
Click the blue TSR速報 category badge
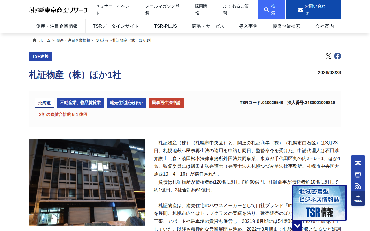point(40,56)
